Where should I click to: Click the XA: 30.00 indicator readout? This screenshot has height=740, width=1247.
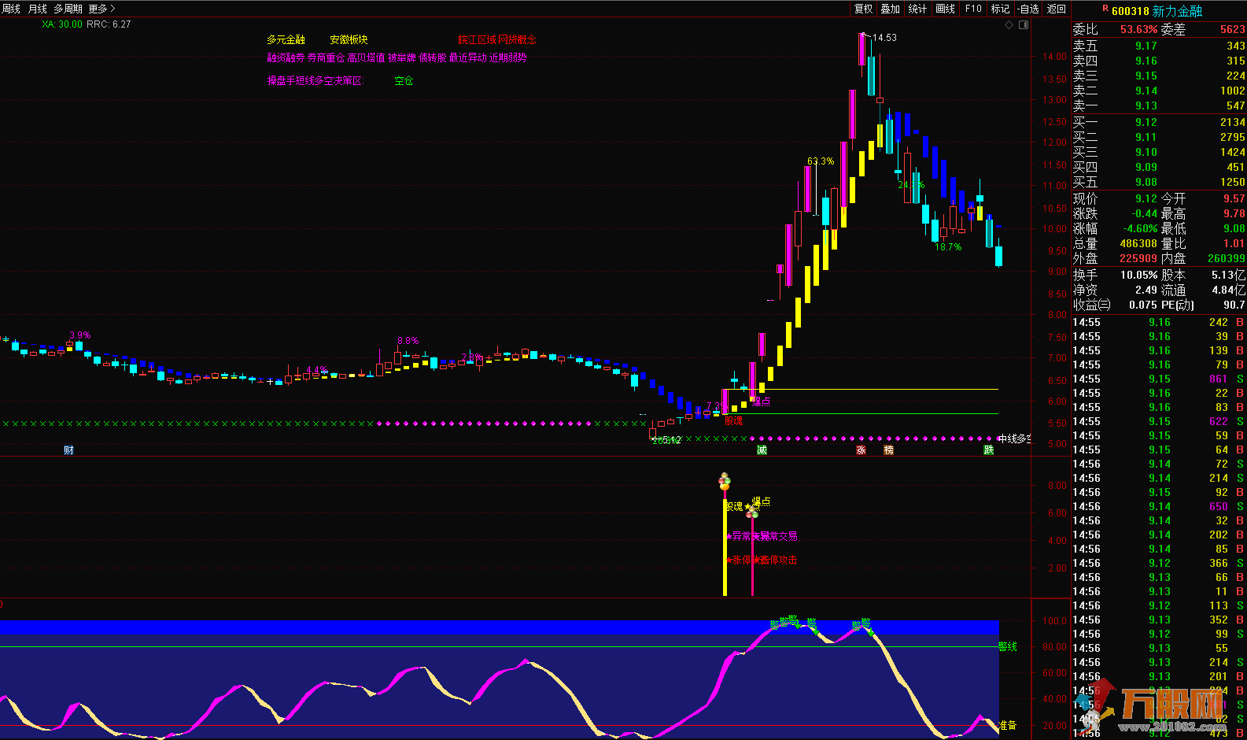pos(62,24)
